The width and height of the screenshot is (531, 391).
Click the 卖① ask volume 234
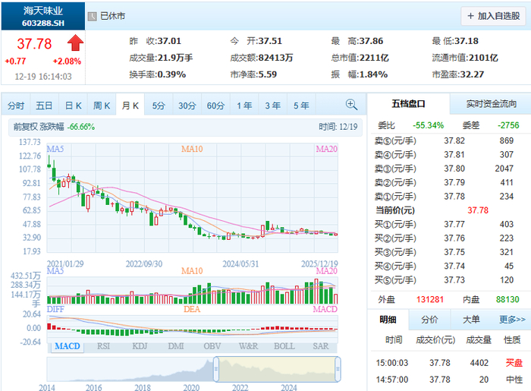coord(506,197)
